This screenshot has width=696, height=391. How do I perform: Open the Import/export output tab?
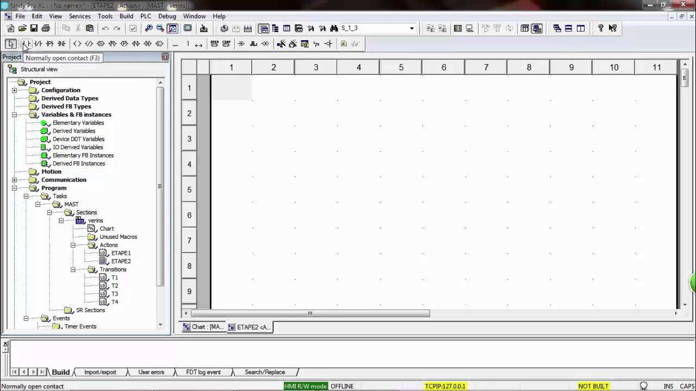click(x=100, y=372)
